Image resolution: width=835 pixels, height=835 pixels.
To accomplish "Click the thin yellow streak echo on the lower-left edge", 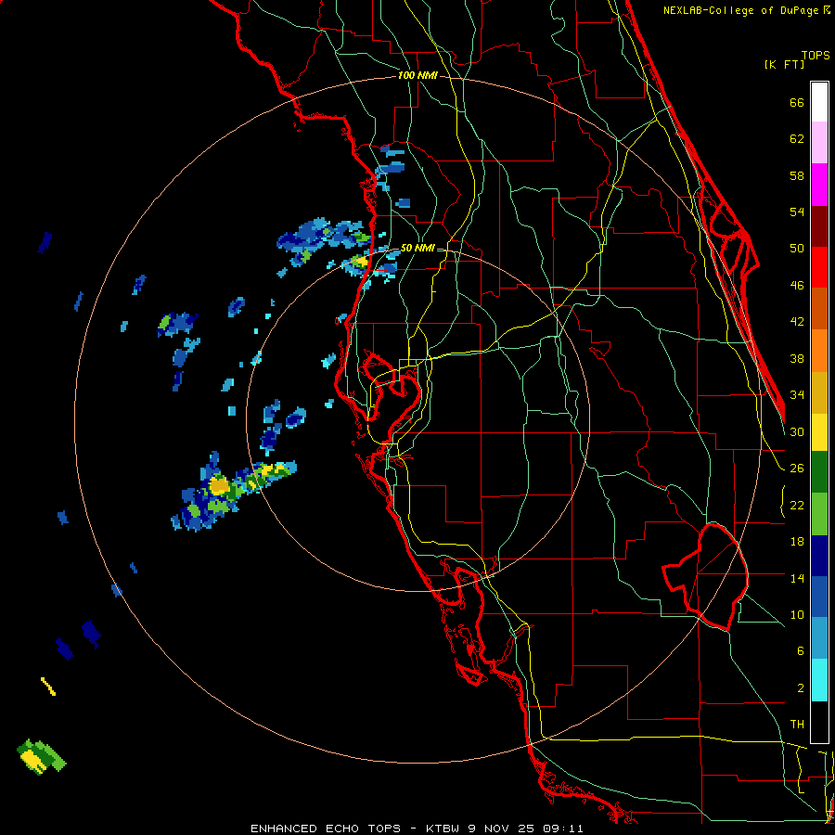I will [48, 687].
